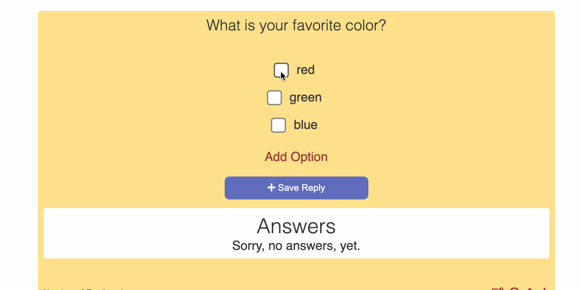
Task: Click the plus icon on Save Reply
Action: click(x=271, y=187)
